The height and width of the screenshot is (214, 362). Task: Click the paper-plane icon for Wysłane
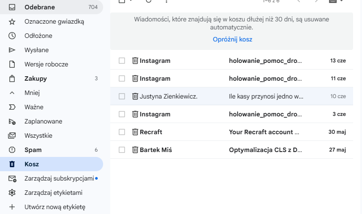[12, 50]
